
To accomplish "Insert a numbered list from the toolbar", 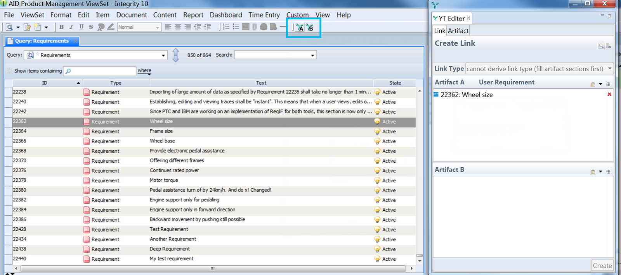I will coord(226,27).
